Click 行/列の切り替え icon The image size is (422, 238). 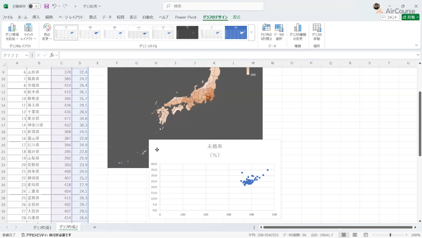(x=266, y=32)
